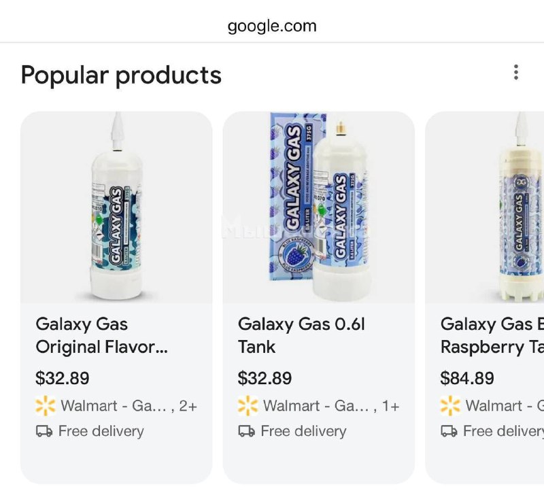The height and width of the screenshot is (493, 544).
Task: Open Galaxy Gas Original Flavor product image
Action: [x=116, y=207]
